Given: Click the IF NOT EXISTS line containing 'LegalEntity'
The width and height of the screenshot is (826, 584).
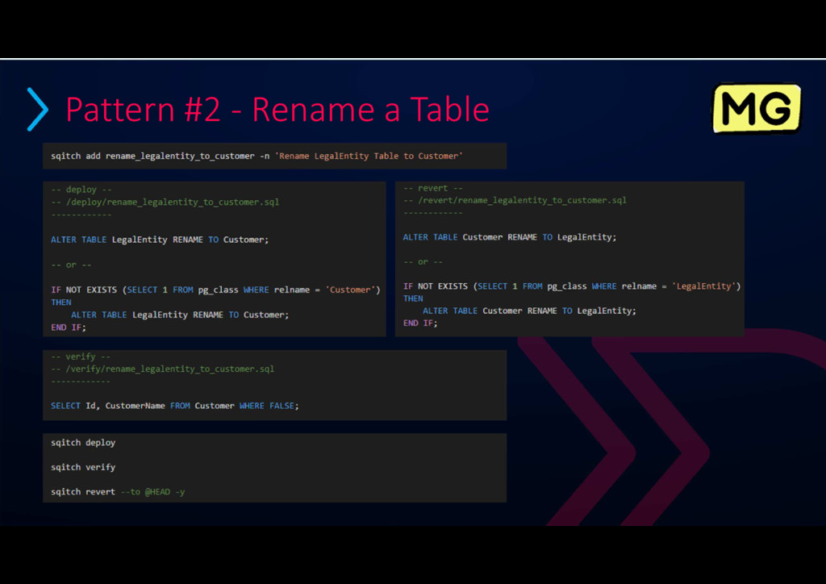Looking at the screenshot, I should pos(572,286).
